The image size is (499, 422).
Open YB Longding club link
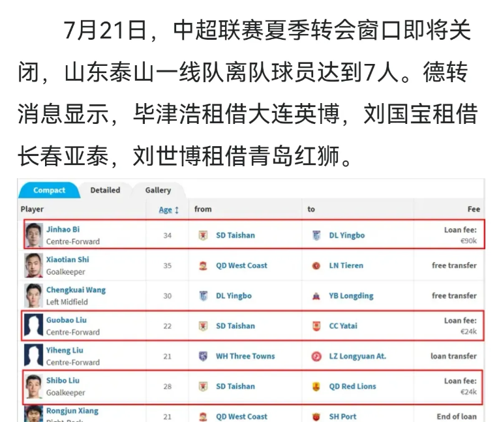tap(351, 296)
